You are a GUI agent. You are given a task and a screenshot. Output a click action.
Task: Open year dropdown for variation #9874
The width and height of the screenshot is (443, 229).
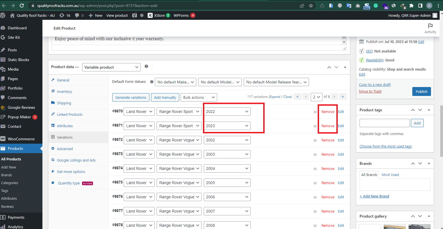(x=227, y=168)
